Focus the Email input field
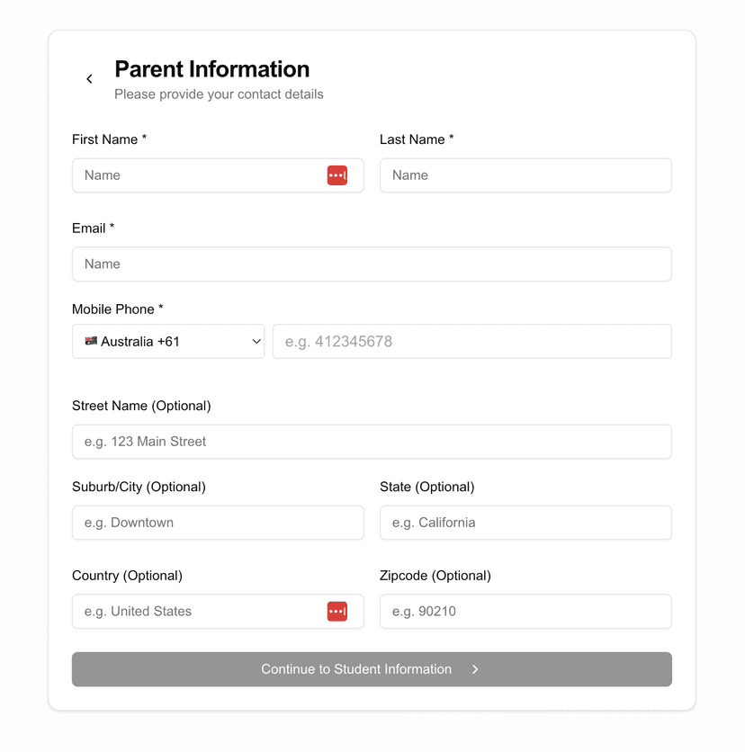Viewport: 745px width, 752px height. pos(372,264)
